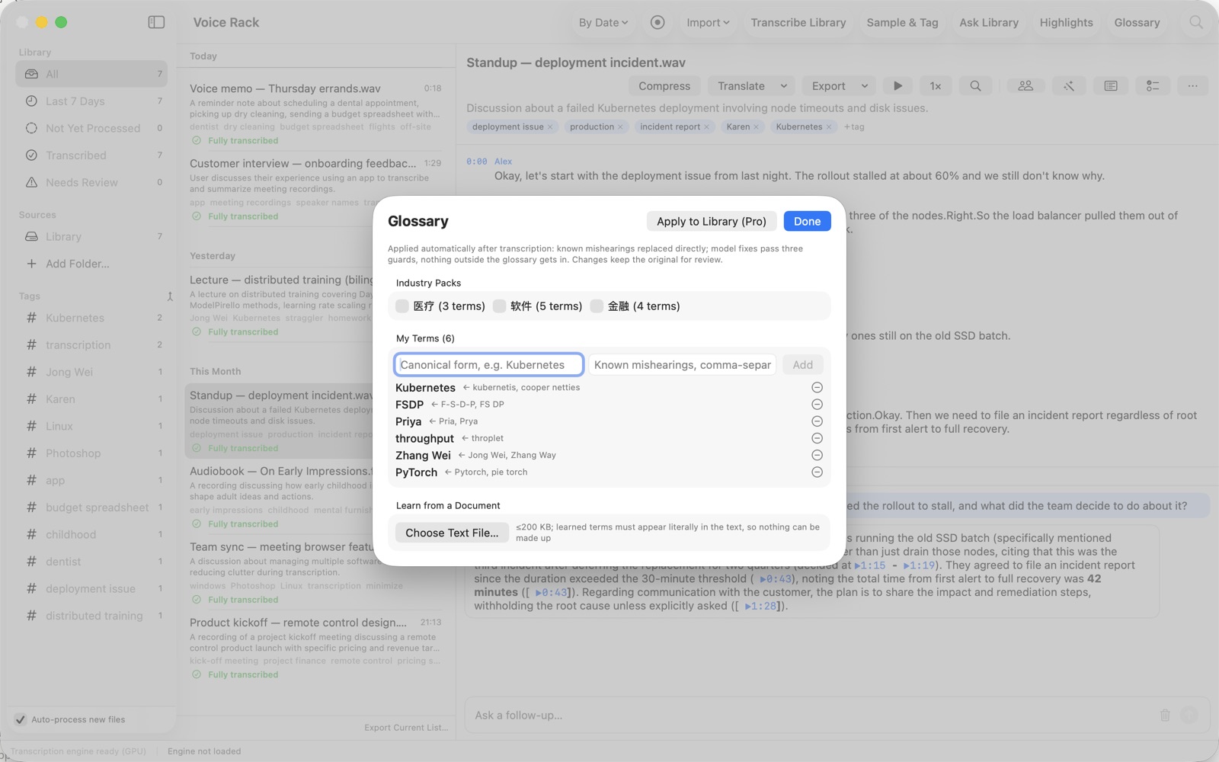1219x762 pixels.
Task: Click the Compress button
Action: click(x=664, y=86)
